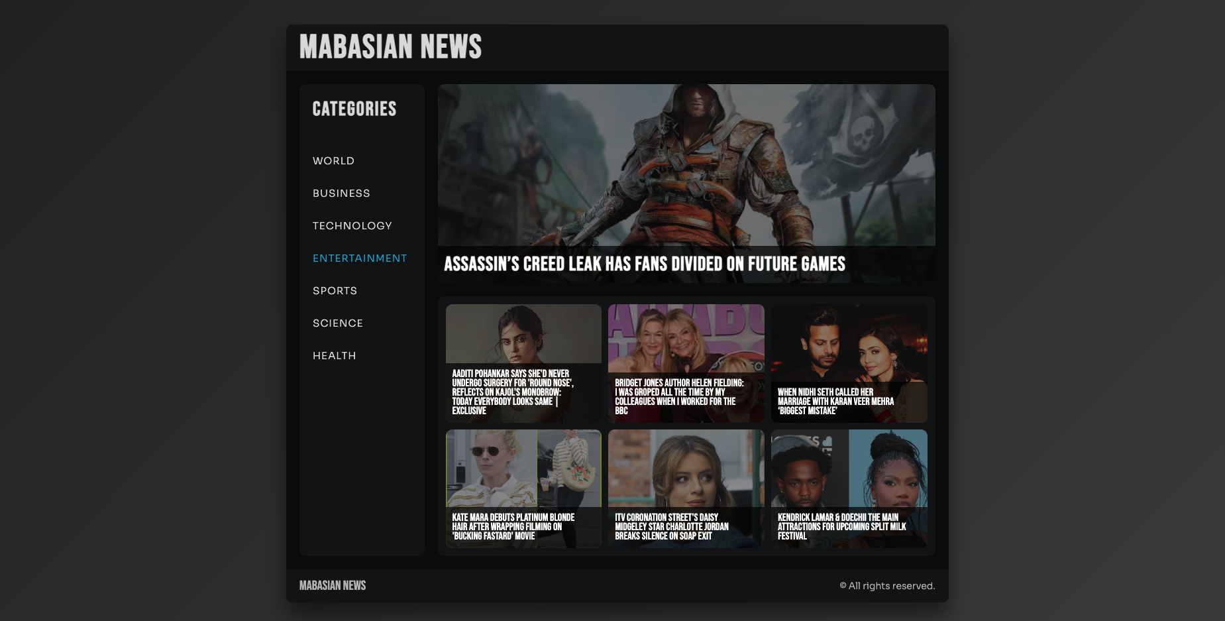
Task: Select the highlighted Entertainment category
Action: [360, 258]
